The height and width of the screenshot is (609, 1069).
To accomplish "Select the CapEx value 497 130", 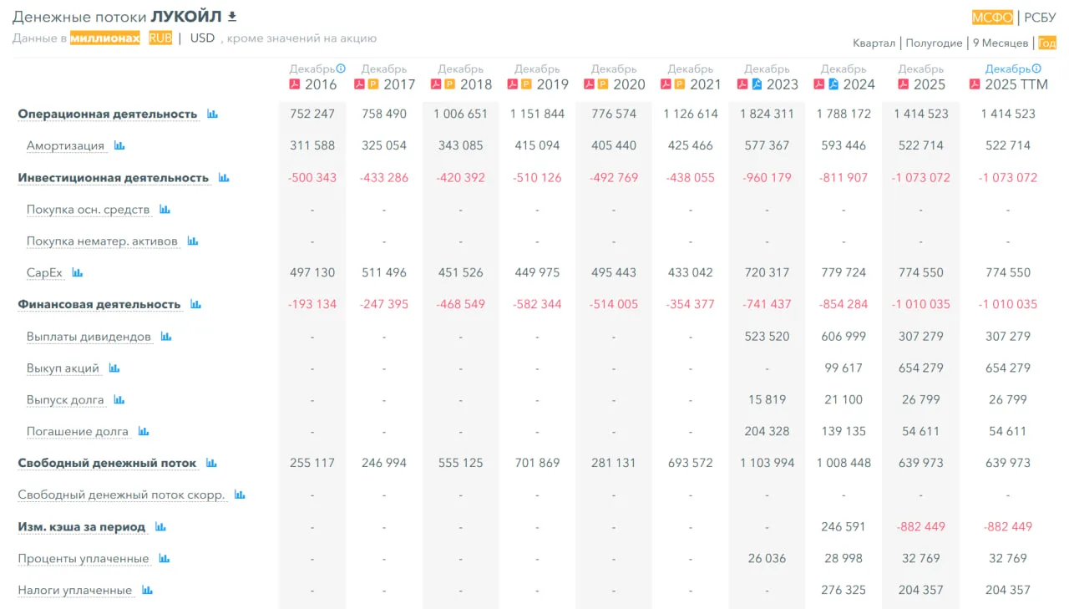I will [x=312, y=272].
